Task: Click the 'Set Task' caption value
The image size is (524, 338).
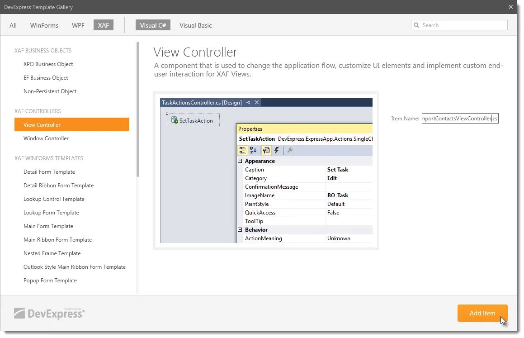Action: 338,170
